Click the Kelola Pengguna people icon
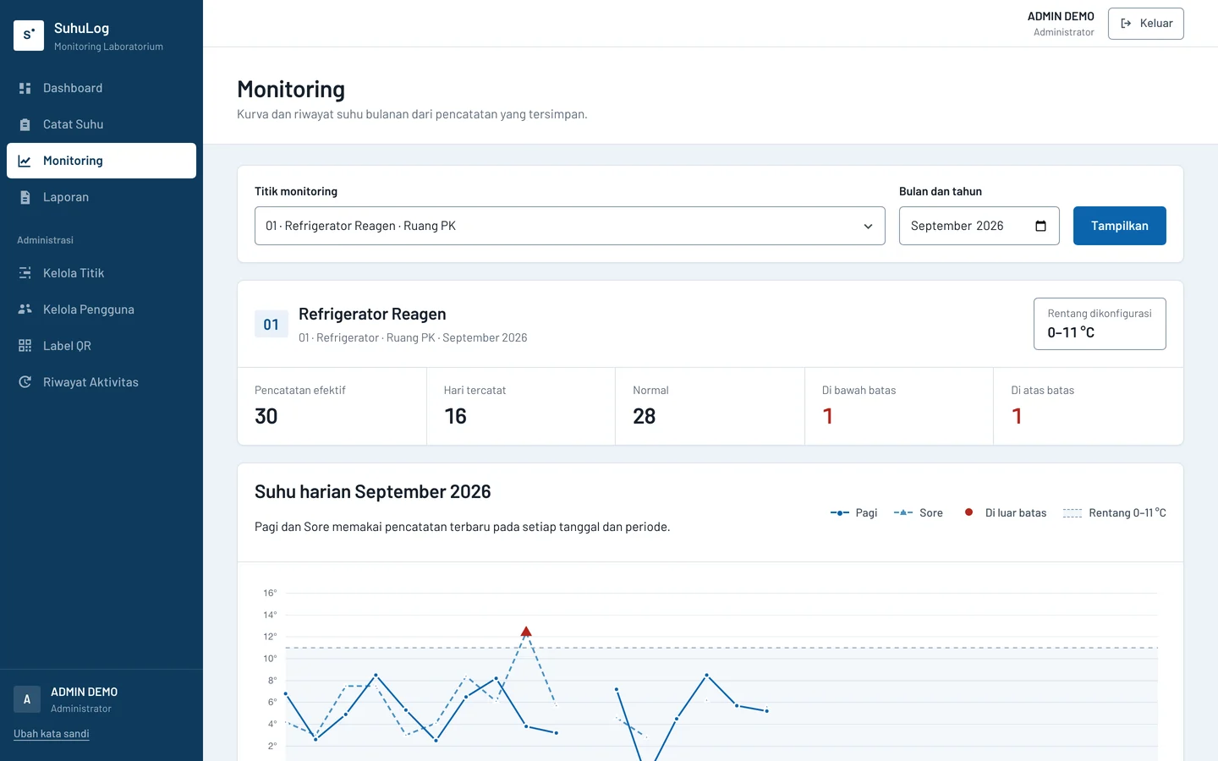Screen dimensions: 1218x761 [25, 309]
